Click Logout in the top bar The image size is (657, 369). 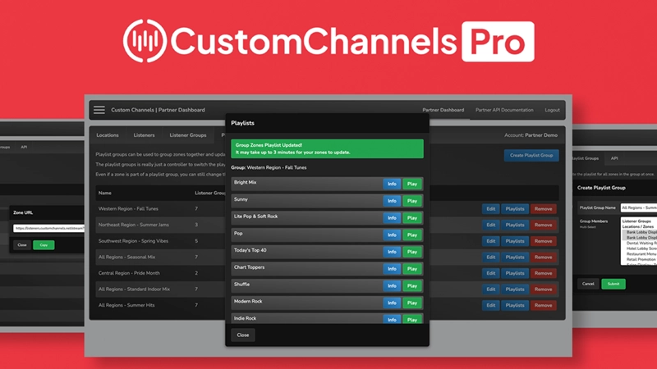point(552,110)
